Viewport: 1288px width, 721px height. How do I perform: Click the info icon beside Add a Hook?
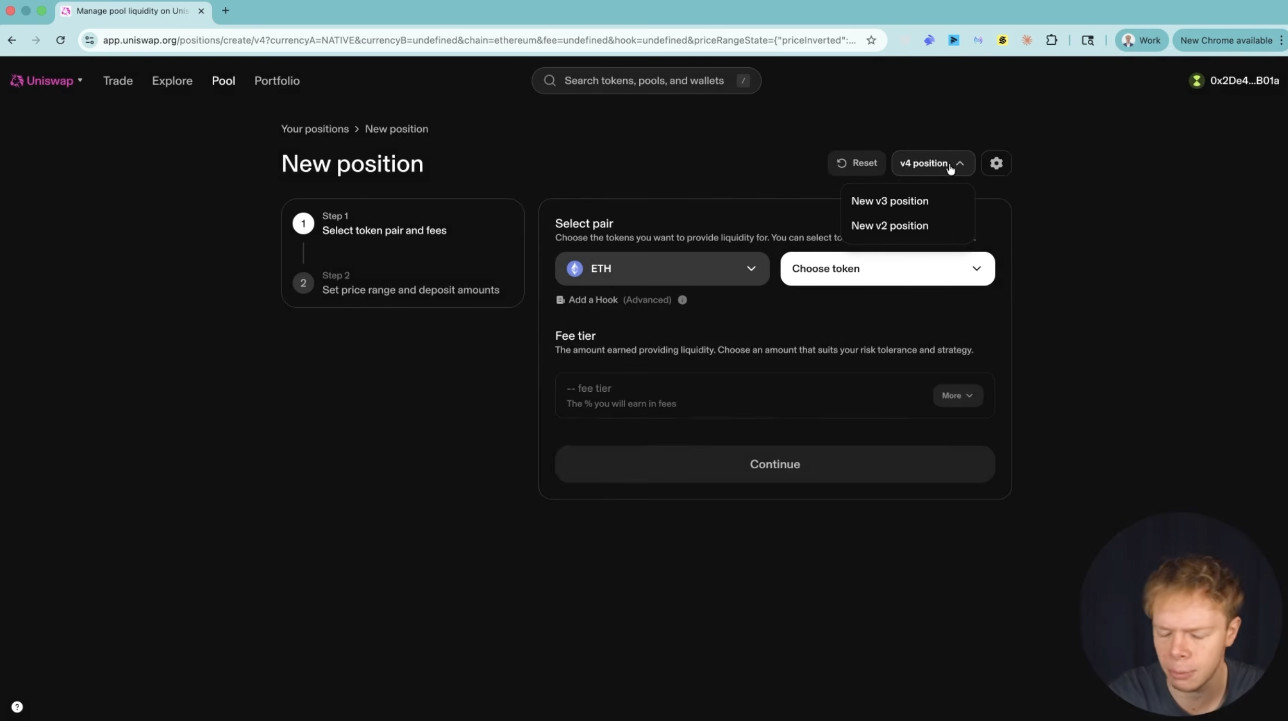click(682, 300)
